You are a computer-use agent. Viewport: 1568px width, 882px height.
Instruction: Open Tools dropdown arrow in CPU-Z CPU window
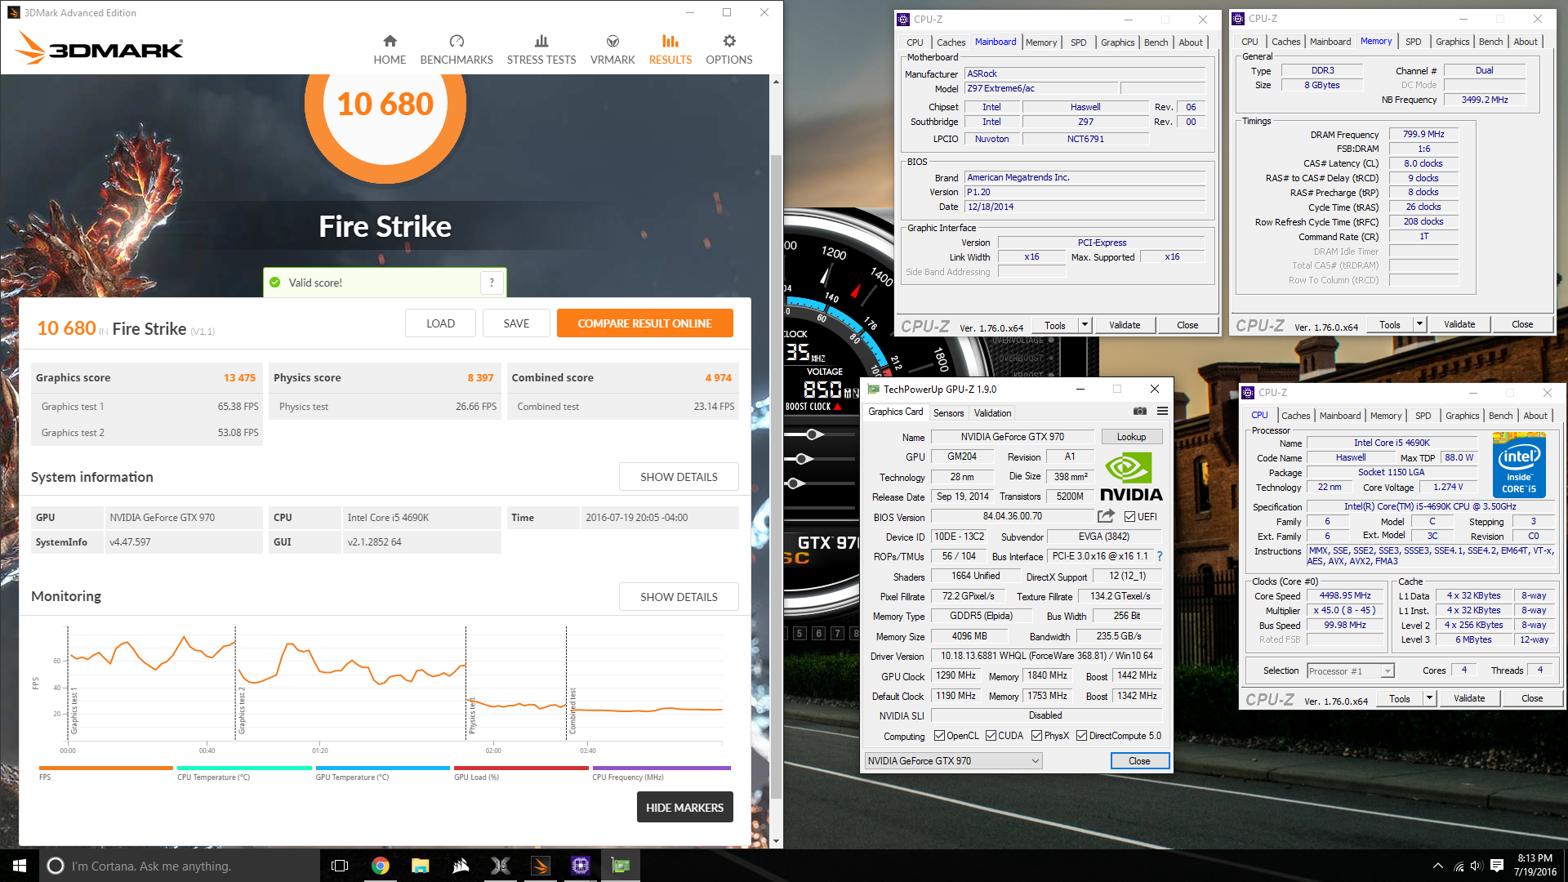[1430, 698]
